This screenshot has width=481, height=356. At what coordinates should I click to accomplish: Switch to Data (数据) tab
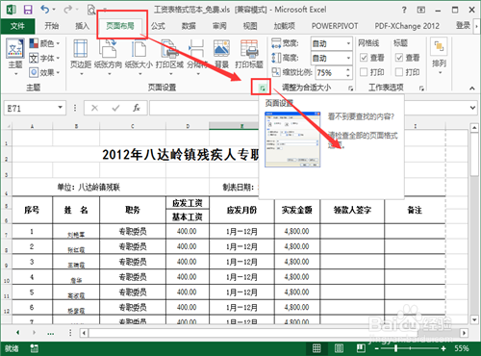pos(189,26)
